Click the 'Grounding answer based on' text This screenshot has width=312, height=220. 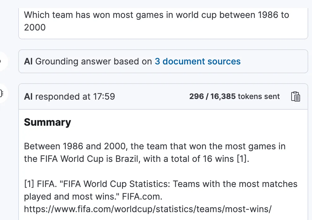(94, 61)
